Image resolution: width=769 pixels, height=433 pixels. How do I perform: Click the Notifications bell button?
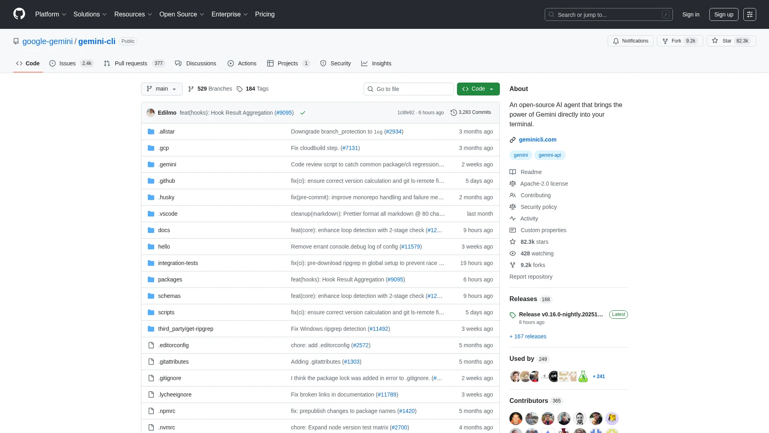point(630,41)
